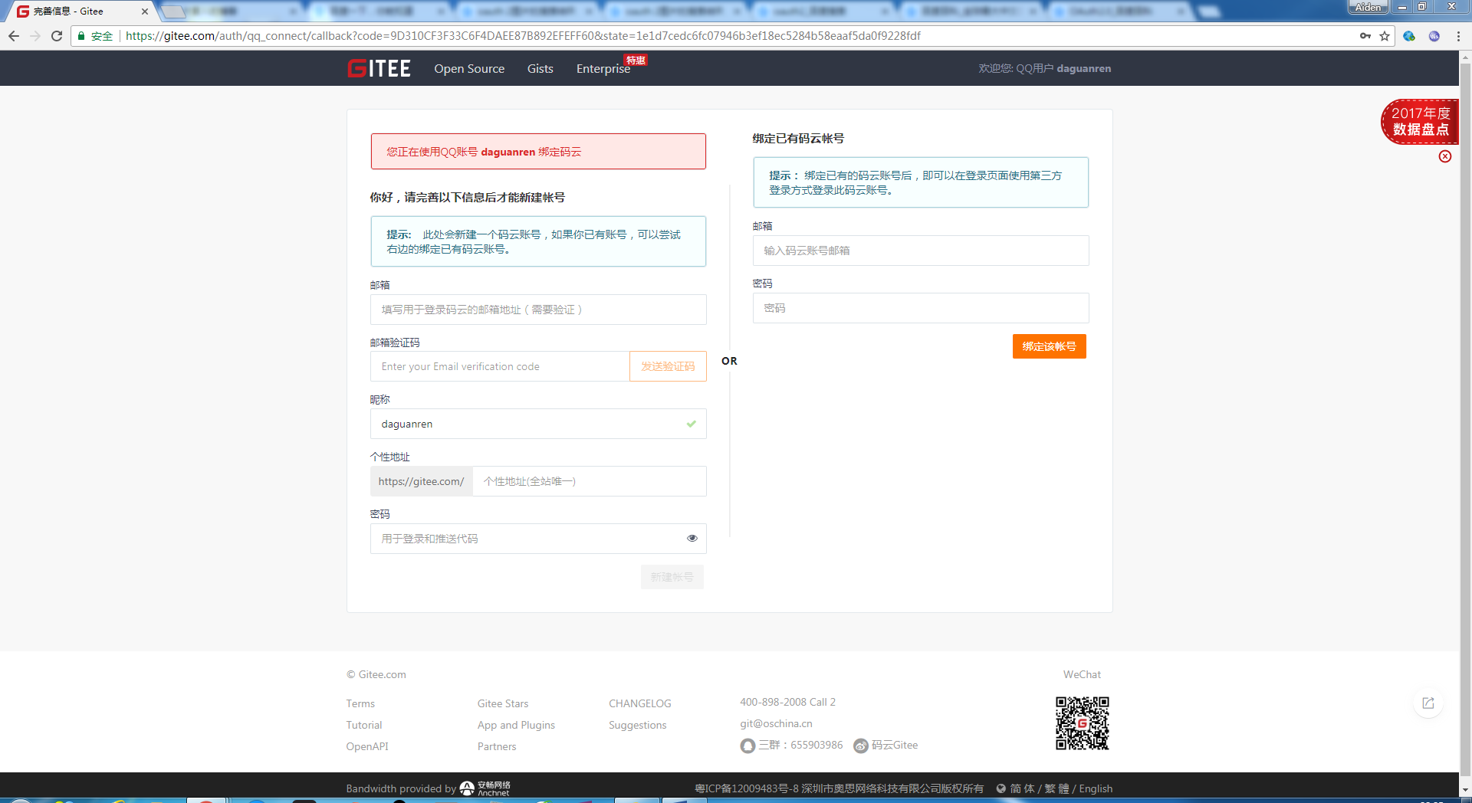This screenshot has width=1472, height=803.
Task: Open the CHANGELOG link
Action: coord(640,703)
